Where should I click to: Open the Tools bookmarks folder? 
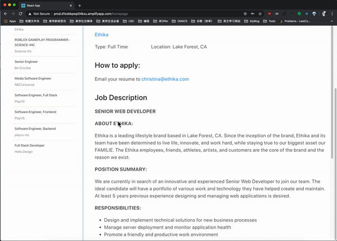point(269,21)
